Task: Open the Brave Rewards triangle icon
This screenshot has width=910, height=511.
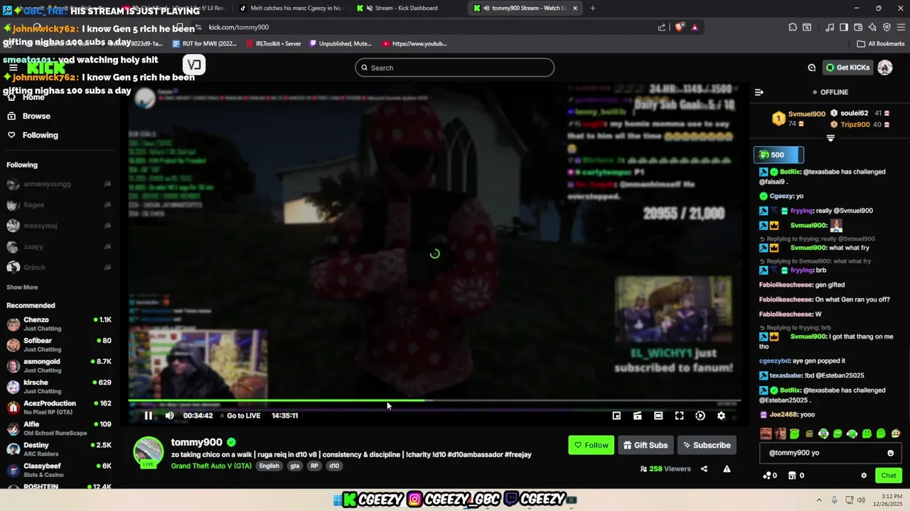Action: (695, 27)
